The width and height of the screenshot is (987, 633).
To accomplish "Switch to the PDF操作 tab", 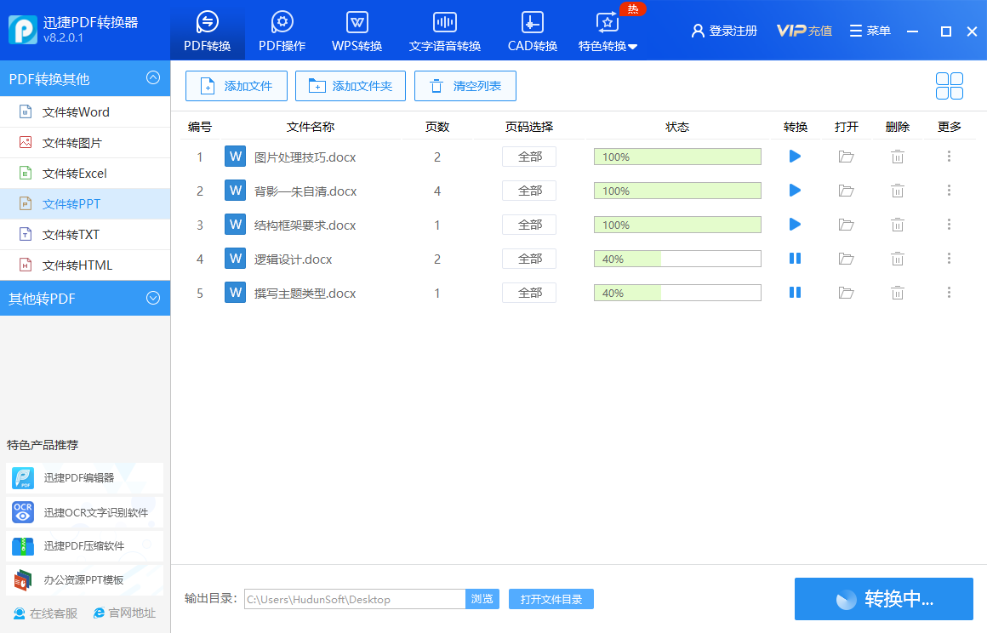I will [282, 31].
